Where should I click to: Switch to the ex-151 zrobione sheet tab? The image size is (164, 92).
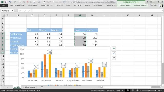[x=29, y=87]
